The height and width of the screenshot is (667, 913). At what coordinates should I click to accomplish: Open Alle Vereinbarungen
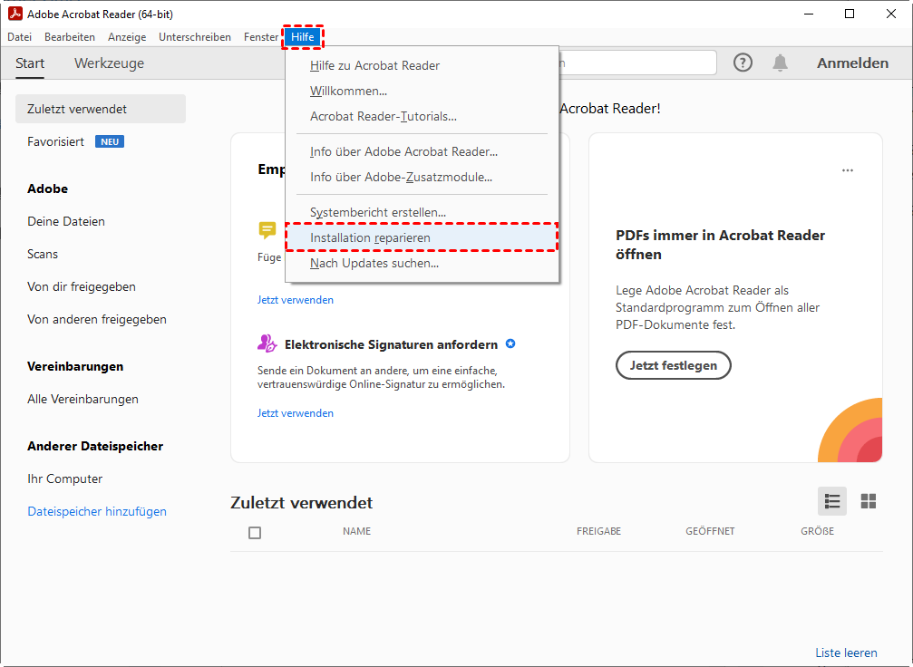(83, 400)
